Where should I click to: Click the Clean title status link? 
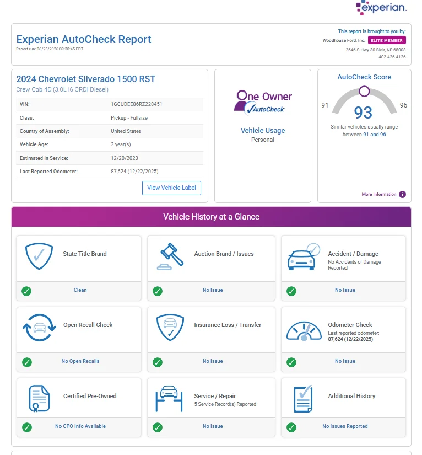point(80,290)
